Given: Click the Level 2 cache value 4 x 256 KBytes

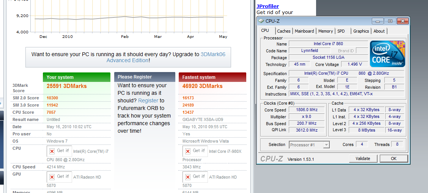Looking at the screenshot, I should pos(366,123).
